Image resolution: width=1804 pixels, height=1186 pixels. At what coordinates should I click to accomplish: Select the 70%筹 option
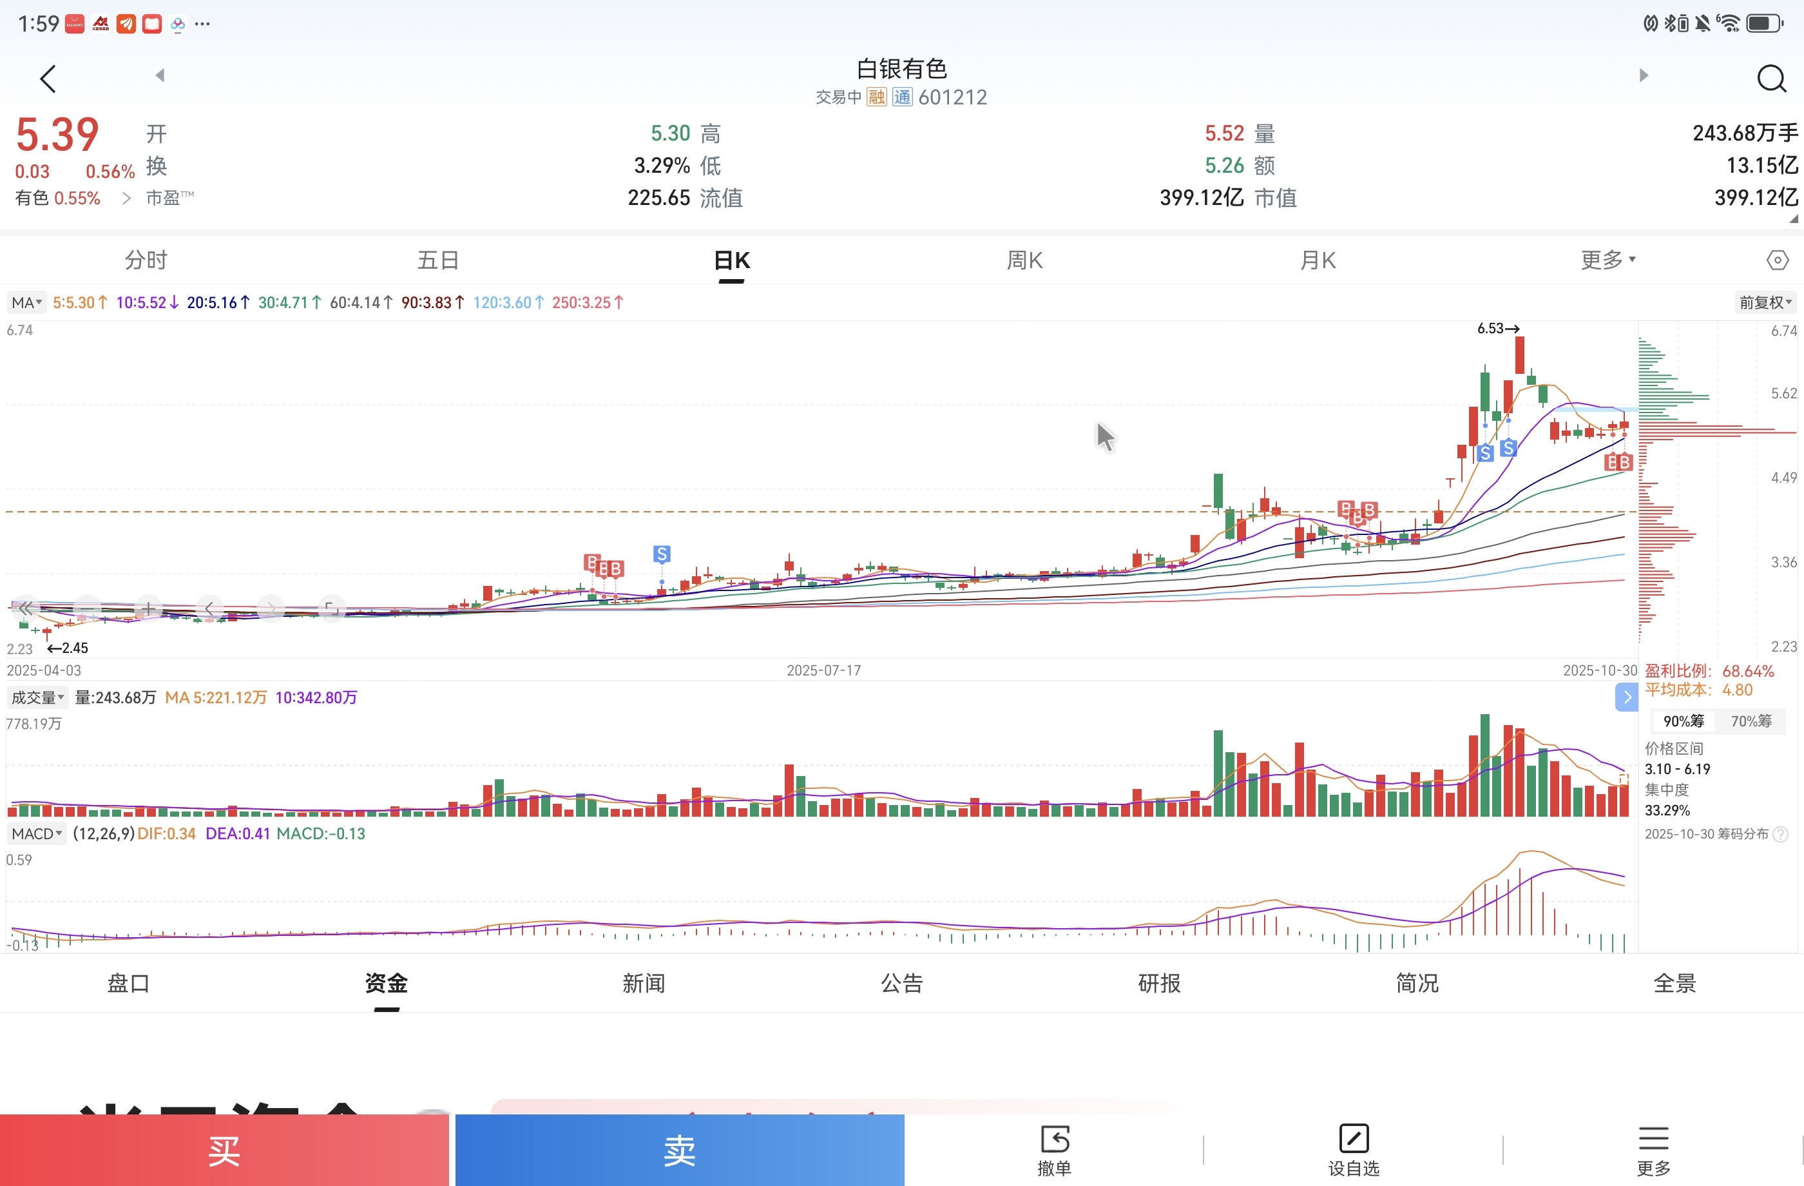[x=1750, y=721]
